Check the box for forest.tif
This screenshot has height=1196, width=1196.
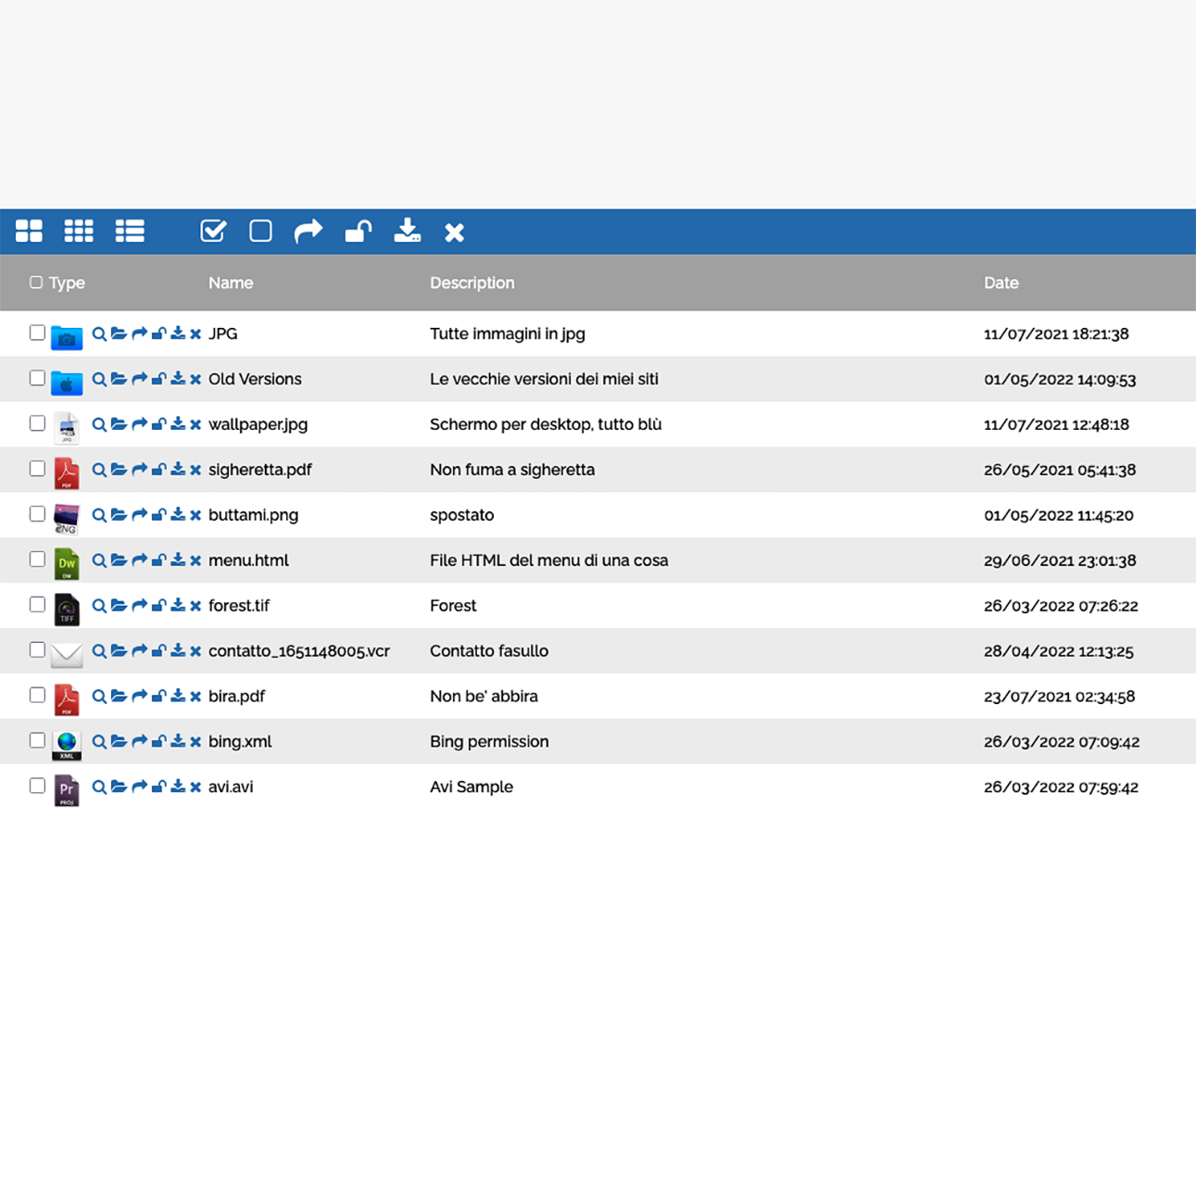click(37, 605)
